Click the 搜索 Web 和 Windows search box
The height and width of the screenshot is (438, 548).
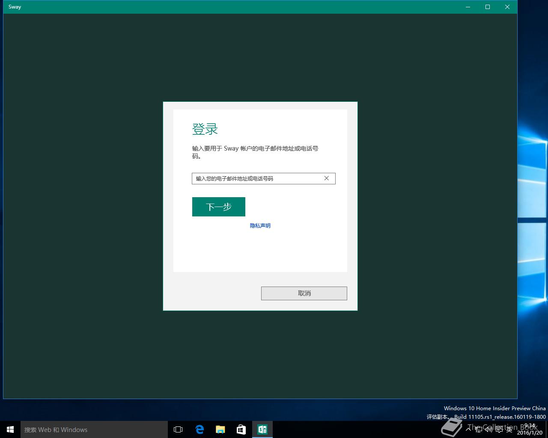[94, 429]
